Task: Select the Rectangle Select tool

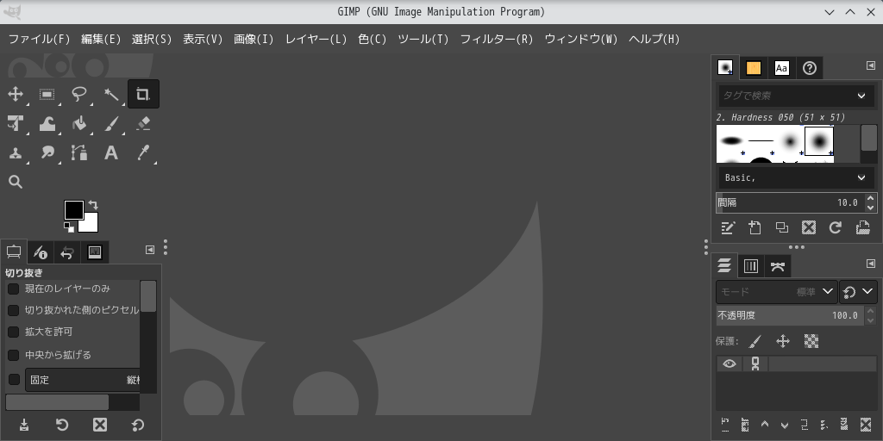Action: coord(47,94)
